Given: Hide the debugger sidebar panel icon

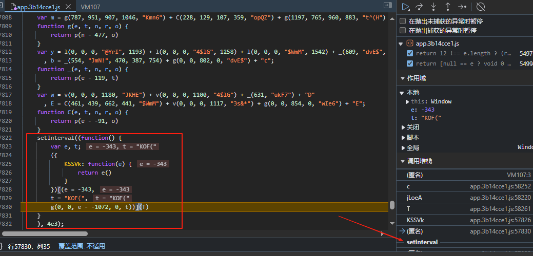Looking at the screenshot, I should [387, 5].
